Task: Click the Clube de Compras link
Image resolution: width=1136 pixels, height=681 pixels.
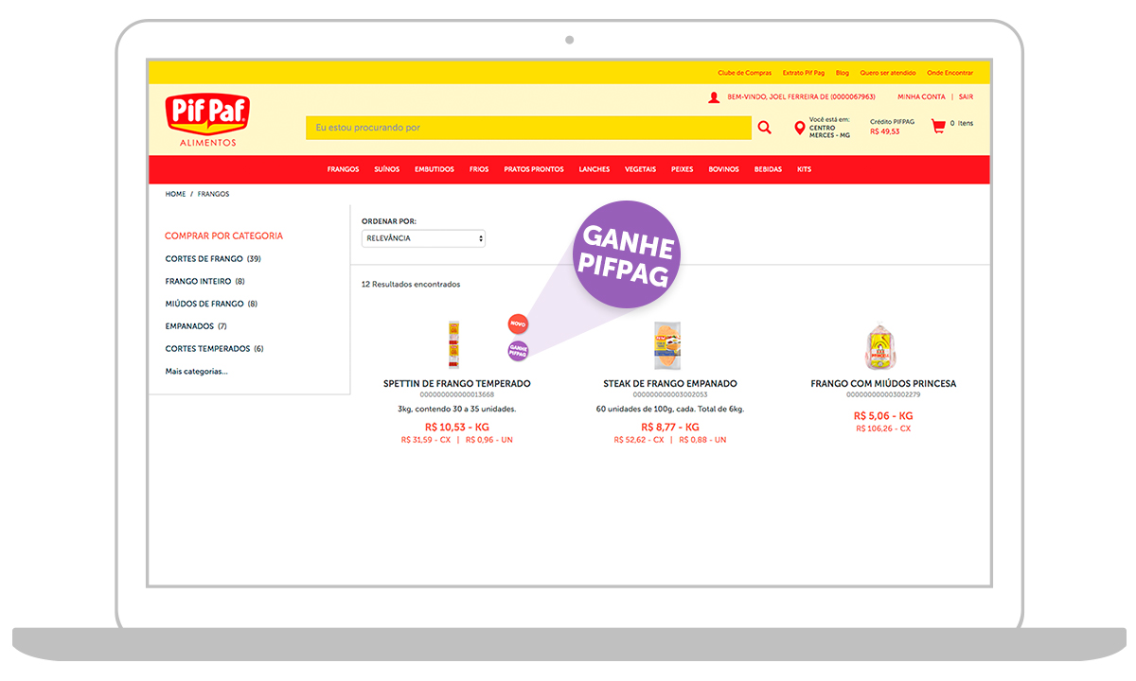Action: click(x=745, y=73)
